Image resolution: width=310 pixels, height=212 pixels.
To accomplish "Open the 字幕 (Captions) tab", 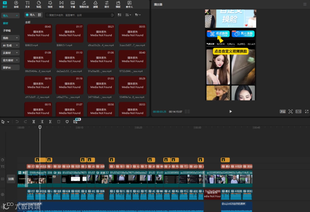I will tap(73, 4).
